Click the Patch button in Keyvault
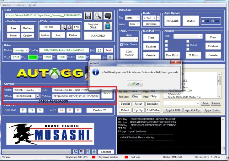This screenshot has height=161, width=229. point(107,93)
